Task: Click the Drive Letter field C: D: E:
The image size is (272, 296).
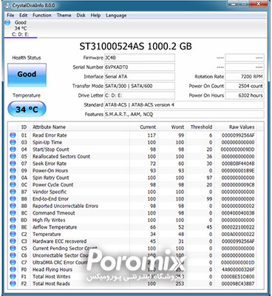Action: (140, 95)
